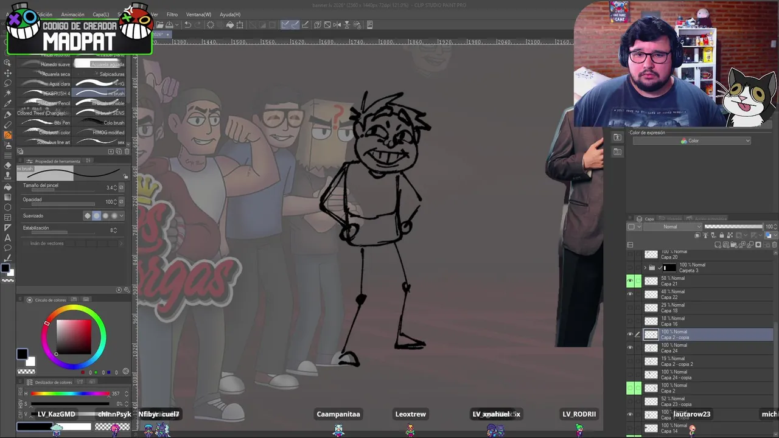Select the Succubus line art brush

coord(45,142)
